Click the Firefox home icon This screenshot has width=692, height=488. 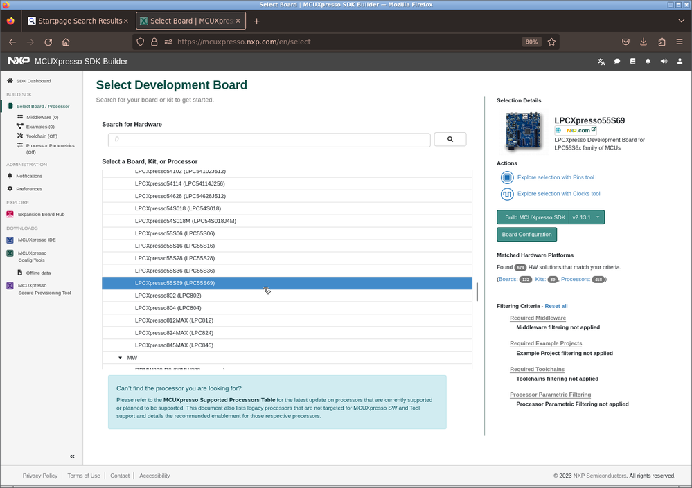pyautogui.click(x=66, y=42)
